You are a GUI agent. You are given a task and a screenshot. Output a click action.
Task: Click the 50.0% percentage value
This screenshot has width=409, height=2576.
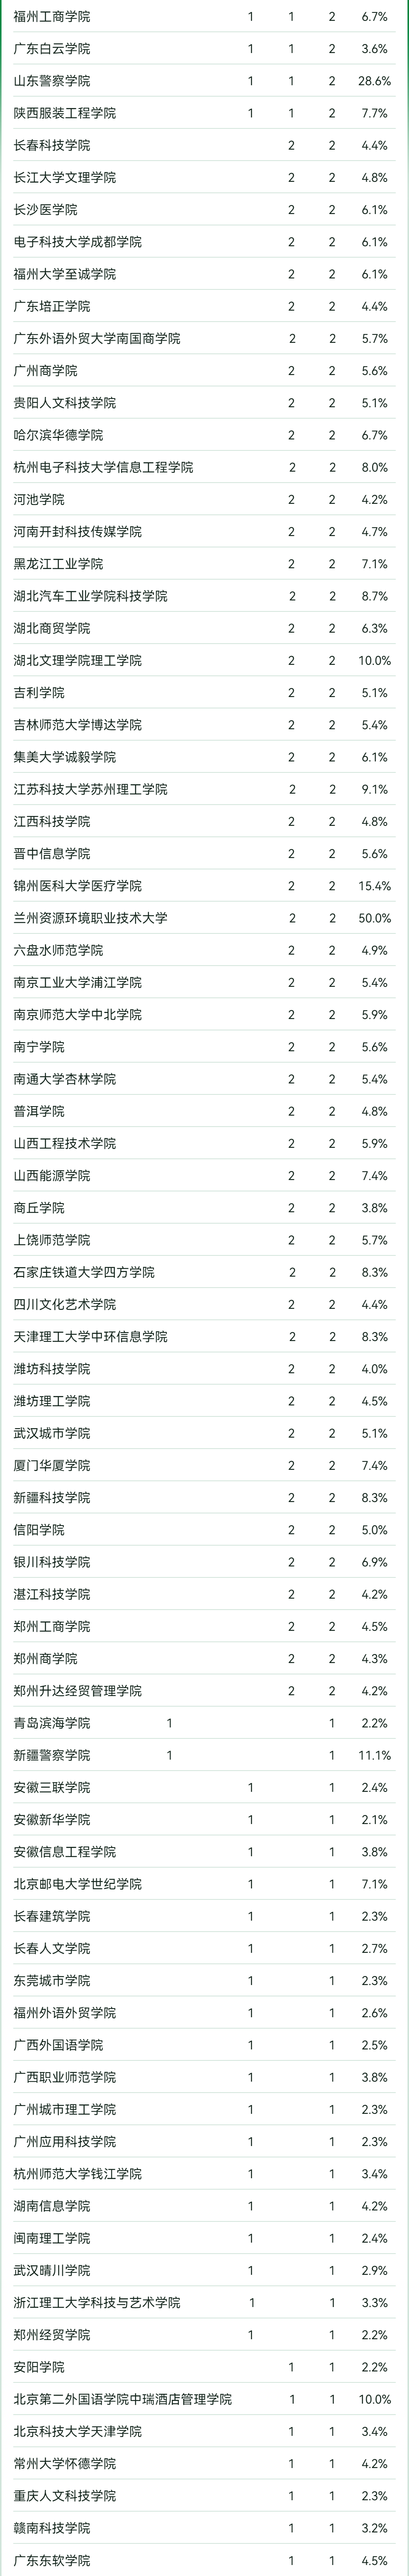[x=374, y=918]
